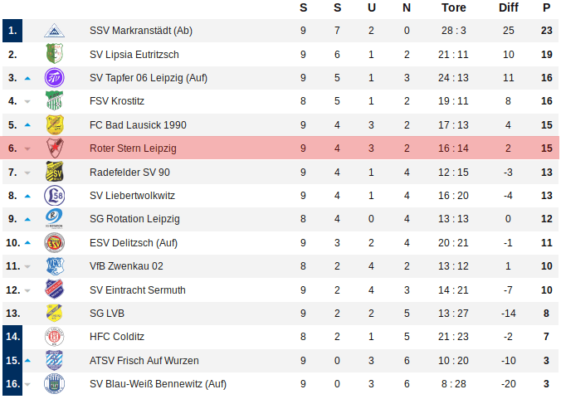Click the Radefelder SV 90 crest
561x399 pixels.
[x=55, y=173]
